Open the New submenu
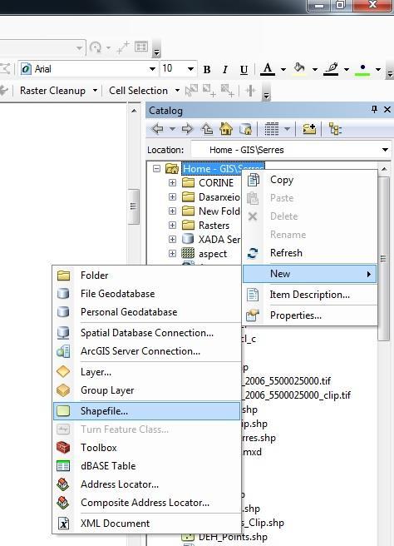Screen dimensions: 394x546 tap(309, 274)
